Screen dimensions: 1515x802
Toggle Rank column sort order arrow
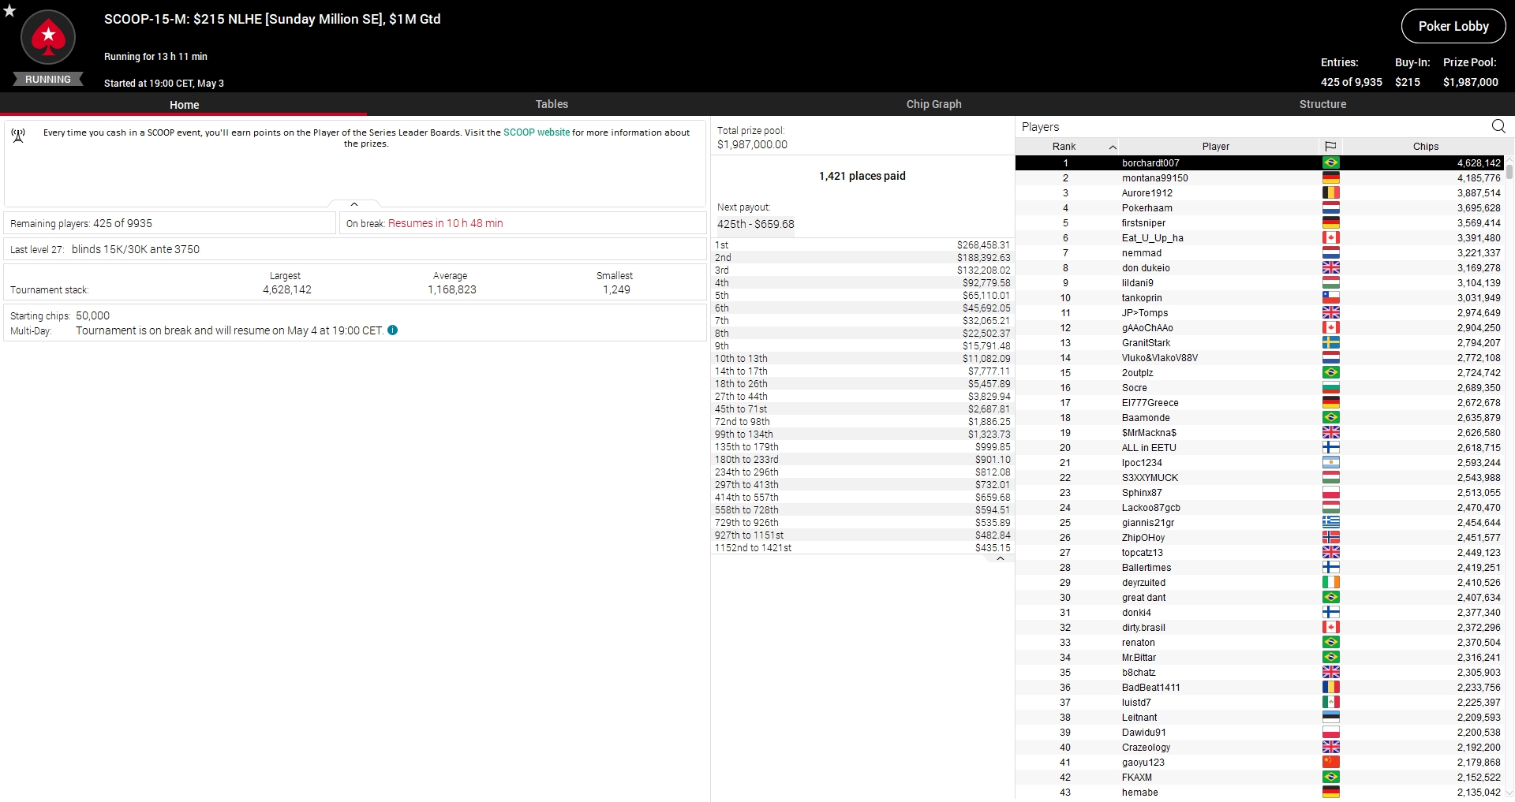click(1113, 147)
